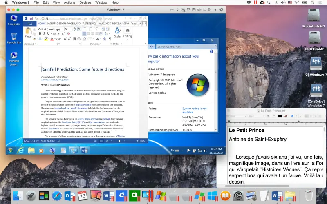Image resolution: width=327 pixels, height=204 pixels.
Task: Open the Change Case Aa dropdown
Action: pos(59,39)
